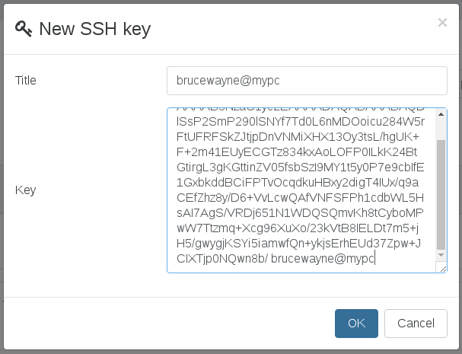The width and height of the screenshot is (462, 354).
Task: Cancel adding the SSH key
Action: 416,324
